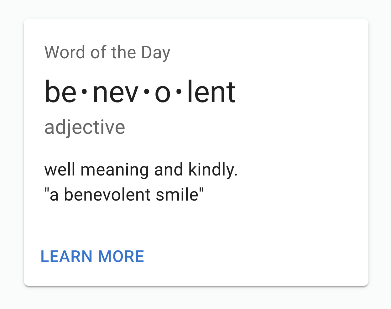Click the syllable dot between "nev" and "o"
The image size is (391, 309).
pyautogui.click(x=146, y=92)
